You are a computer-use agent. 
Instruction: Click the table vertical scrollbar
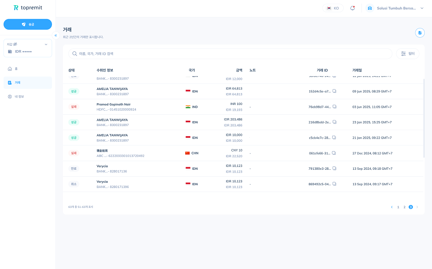pyautogui.click(x=424, y=118)
